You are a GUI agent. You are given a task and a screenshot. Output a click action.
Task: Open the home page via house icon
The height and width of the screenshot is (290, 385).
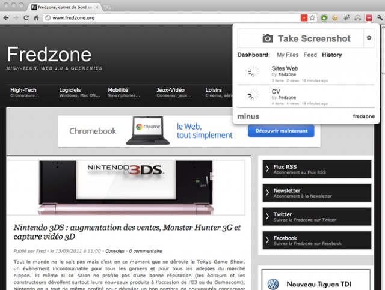tap(36, 18)
